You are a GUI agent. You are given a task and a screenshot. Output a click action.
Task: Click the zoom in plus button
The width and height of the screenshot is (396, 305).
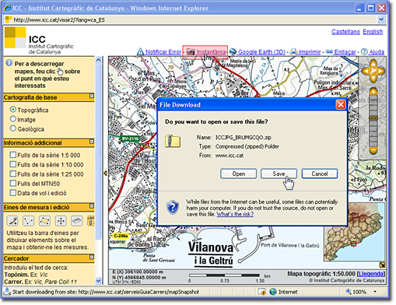coord(373,92)
